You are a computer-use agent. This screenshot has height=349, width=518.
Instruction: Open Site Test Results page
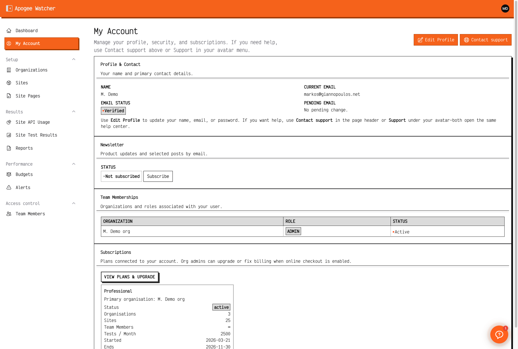click(x=41, y=135)
